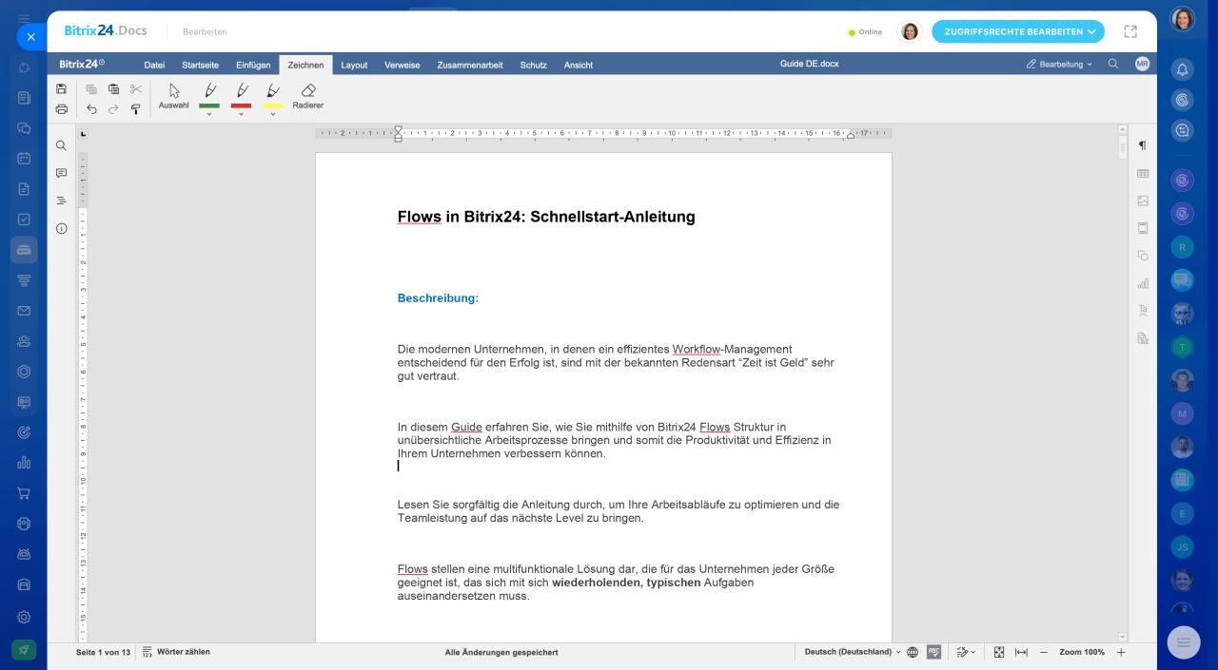The width and height of the screenshot is (1218, 670).
Task: Activate the format painter roller icon
Action: [x=136, y=109]
